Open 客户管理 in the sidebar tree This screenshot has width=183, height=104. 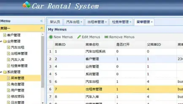pos(14,35)
